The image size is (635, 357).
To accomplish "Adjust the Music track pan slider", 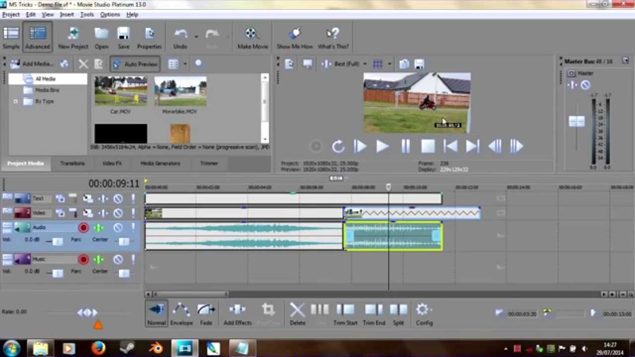I will 124,273.
